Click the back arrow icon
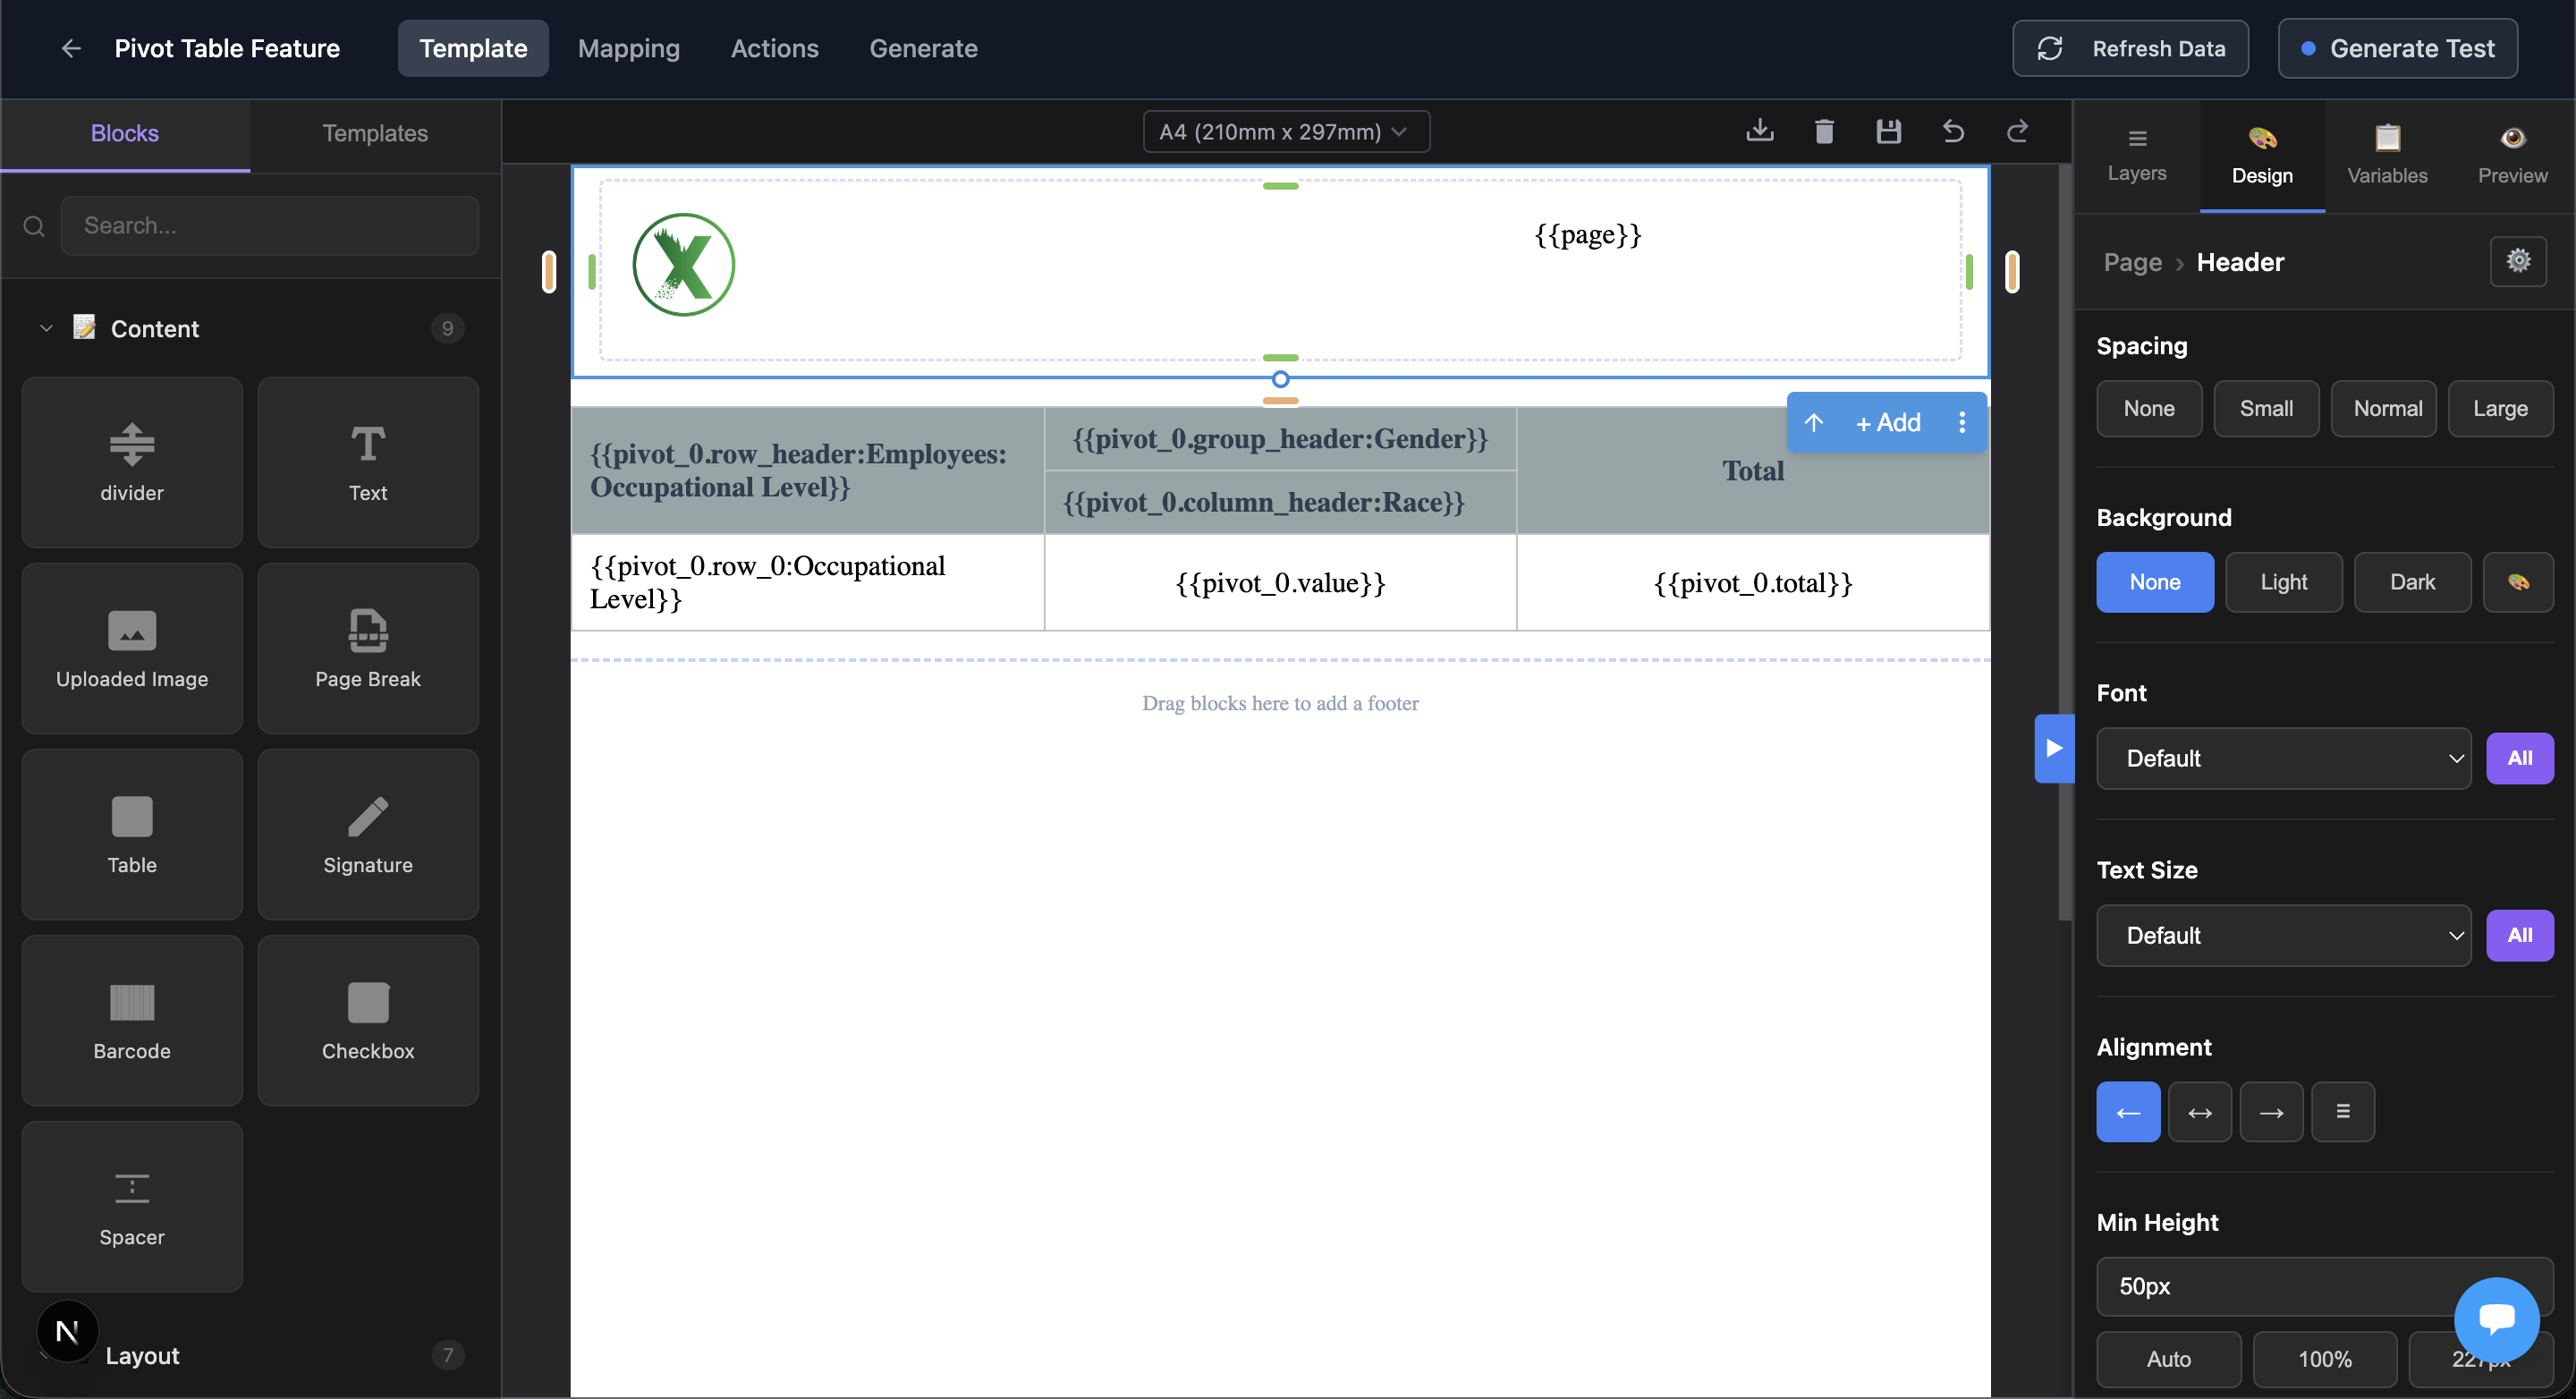The height and width of the screenshot is (1399, 2576). [x=70, y=48]
